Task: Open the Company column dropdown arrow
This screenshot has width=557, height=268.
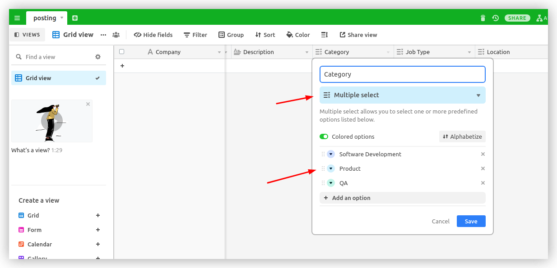Action: pos(219,52)
